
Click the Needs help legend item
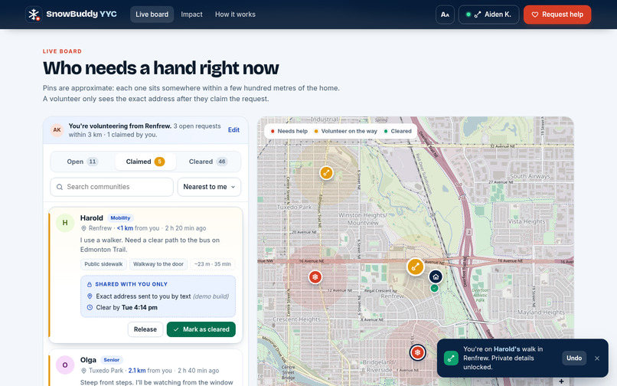pyautogui.click(x=289, y=131)
